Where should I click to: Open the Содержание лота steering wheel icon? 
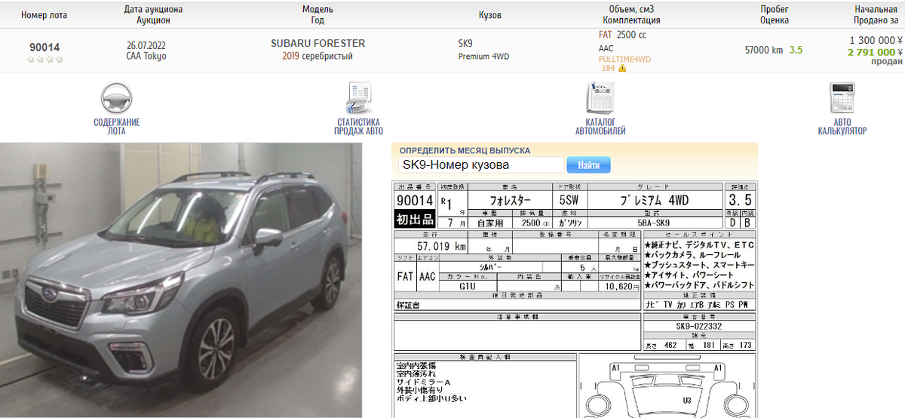click(x=116, y=98)
